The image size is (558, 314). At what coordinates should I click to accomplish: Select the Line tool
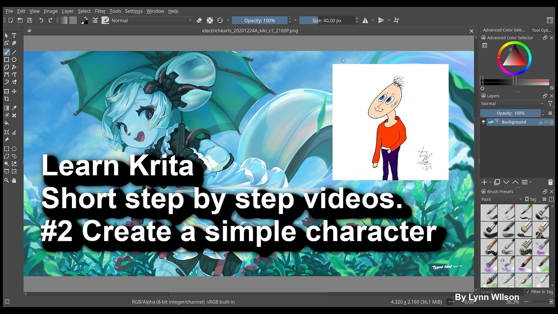point(14,52)
